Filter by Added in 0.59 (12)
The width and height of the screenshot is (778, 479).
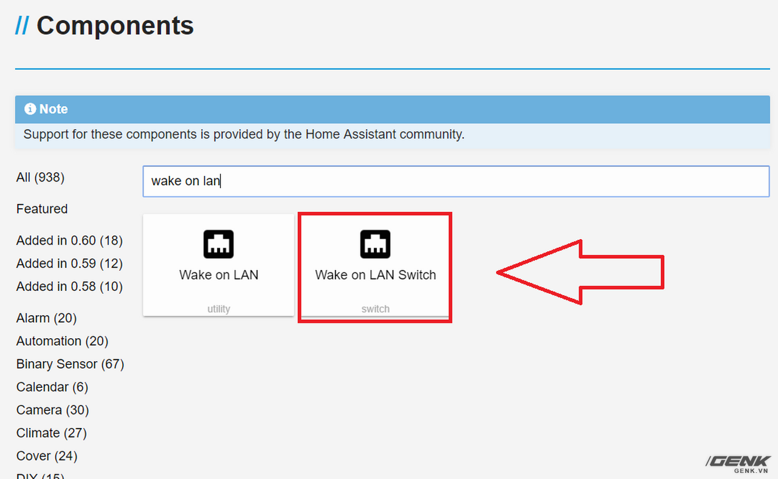pos(69,263)
